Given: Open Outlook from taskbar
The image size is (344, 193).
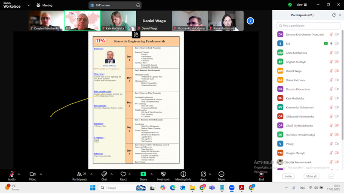Looking at the screenshot, I should [182, 188].
